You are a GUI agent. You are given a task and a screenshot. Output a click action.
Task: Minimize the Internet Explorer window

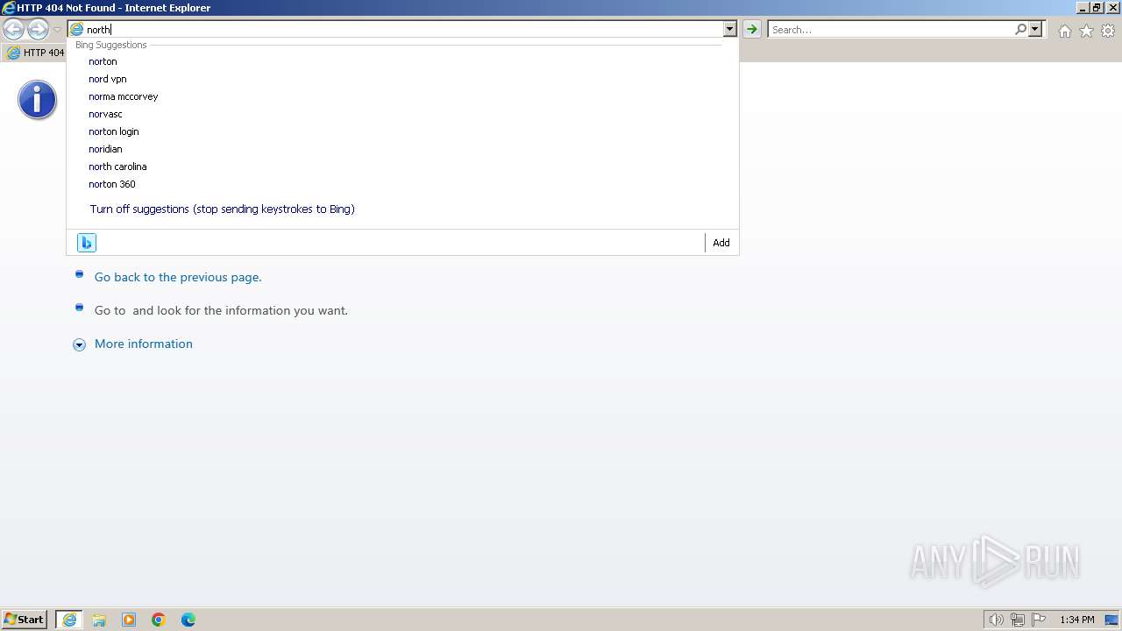coord(1083,8)
